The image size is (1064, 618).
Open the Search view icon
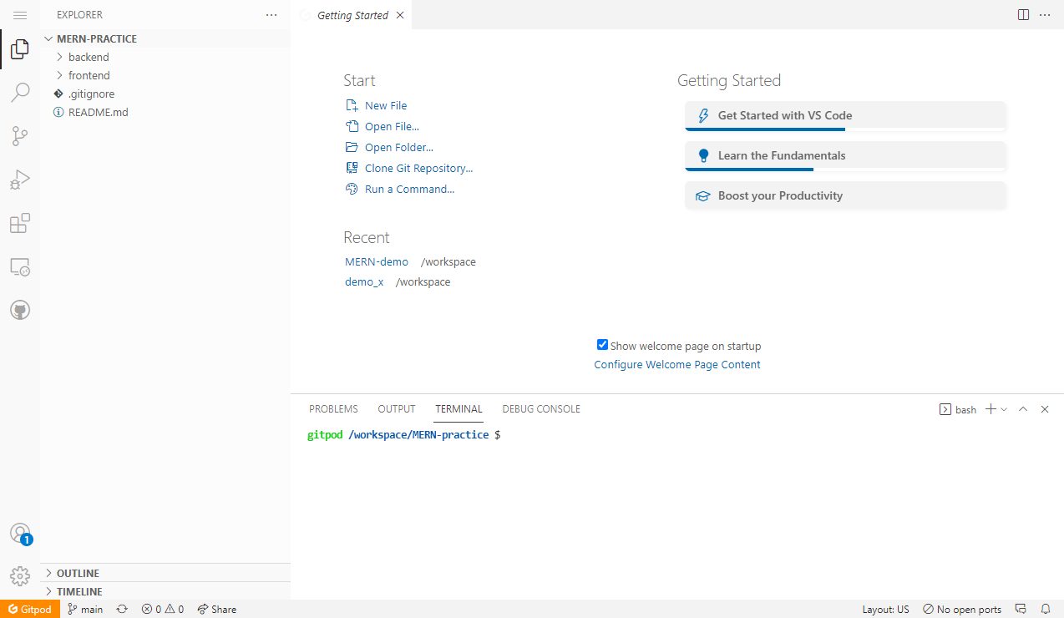point(20,93)
